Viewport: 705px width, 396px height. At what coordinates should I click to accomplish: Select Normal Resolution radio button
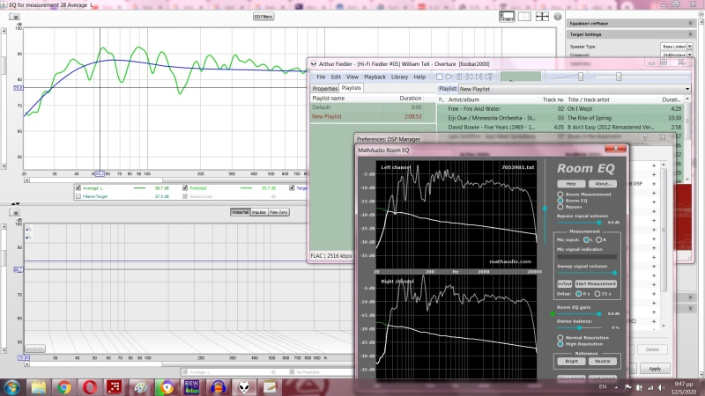(560, 337)
